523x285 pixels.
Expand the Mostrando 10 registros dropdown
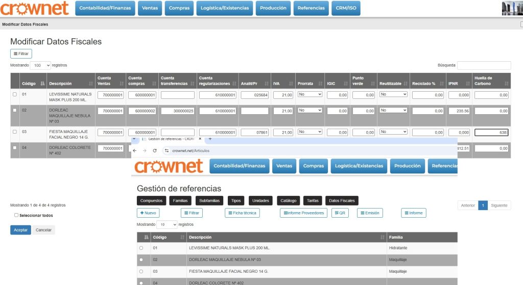[x=167, y=225]
